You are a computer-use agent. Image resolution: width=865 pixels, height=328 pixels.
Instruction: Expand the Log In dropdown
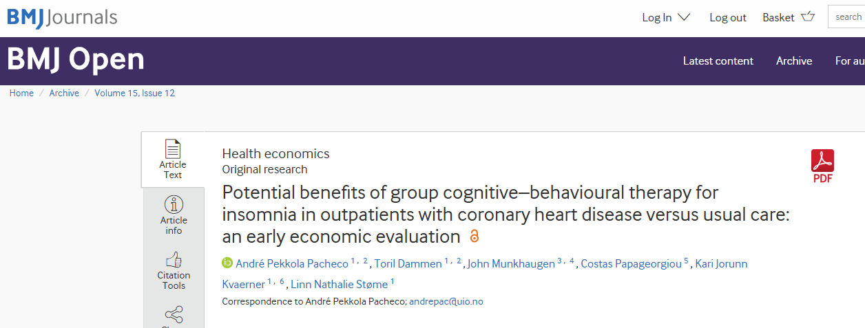coord(665,17)
